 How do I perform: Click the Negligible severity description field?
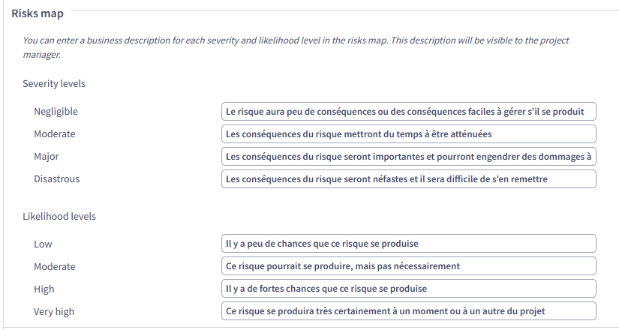[408, 112]
